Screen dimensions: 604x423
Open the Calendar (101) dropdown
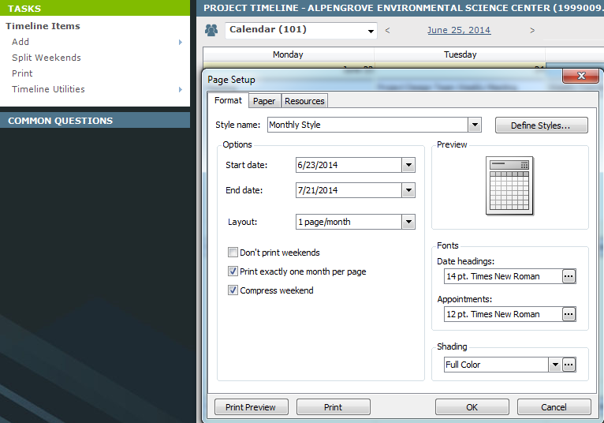pos(371,31)
